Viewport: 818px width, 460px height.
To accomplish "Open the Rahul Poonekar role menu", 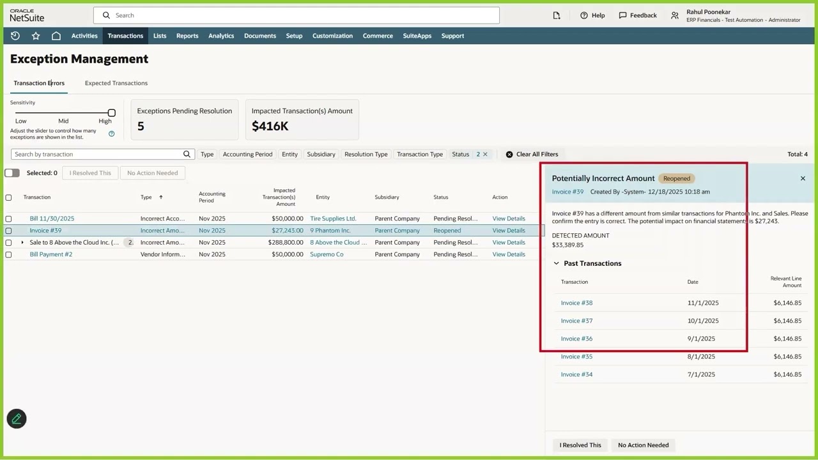I will pos(736,15).
